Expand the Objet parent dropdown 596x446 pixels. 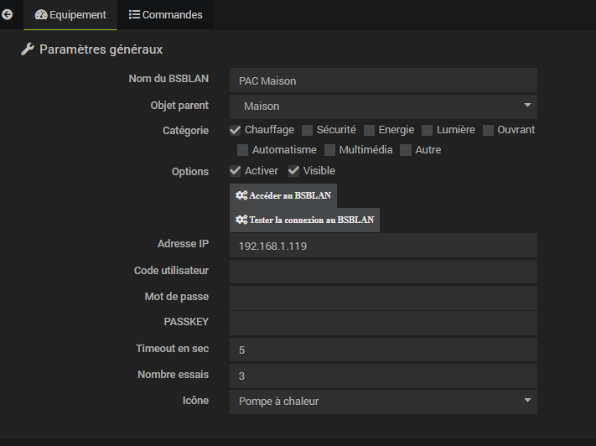pyautogui.click(x=383, y=106)
